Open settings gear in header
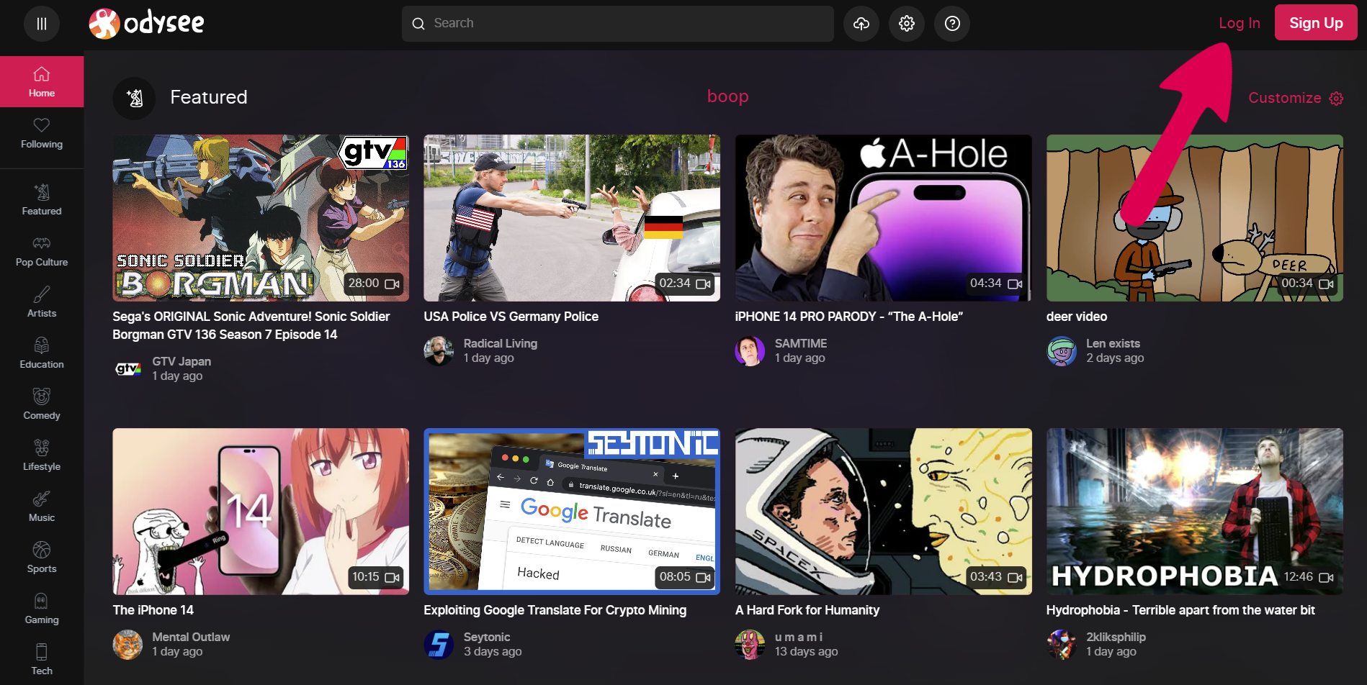 click(x=907, y=24)
